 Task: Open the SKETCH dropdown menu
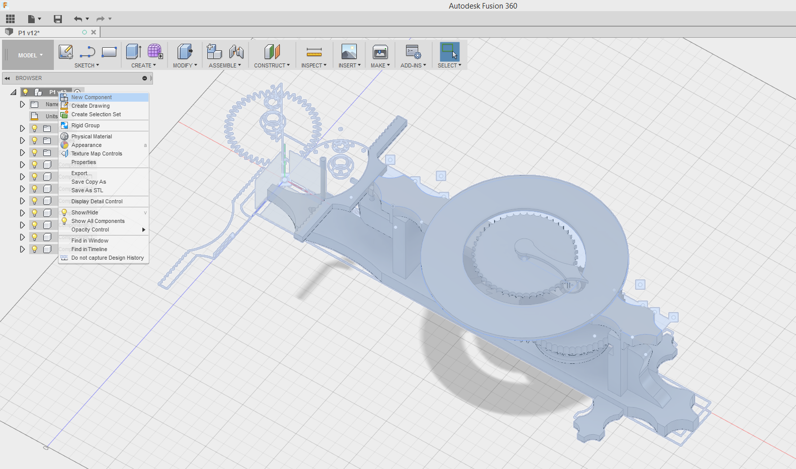[87, 65]
